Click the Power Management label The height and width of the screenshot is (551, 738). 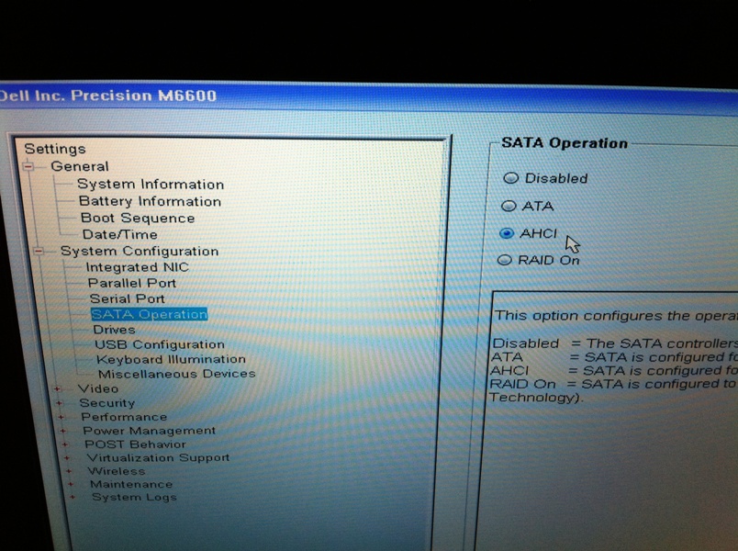tap(150, 431)
